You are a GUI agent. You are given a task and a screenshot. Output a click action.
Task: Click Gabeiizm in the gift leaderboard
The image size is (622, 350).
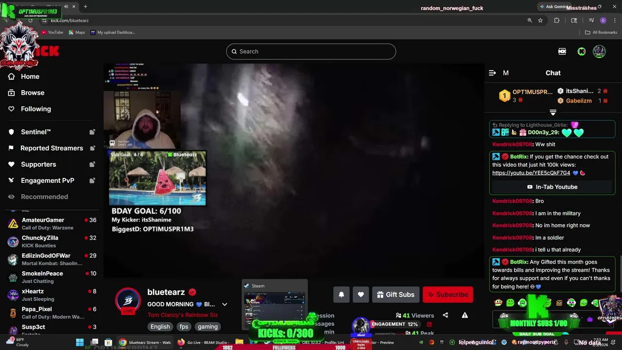click(579, 101)
